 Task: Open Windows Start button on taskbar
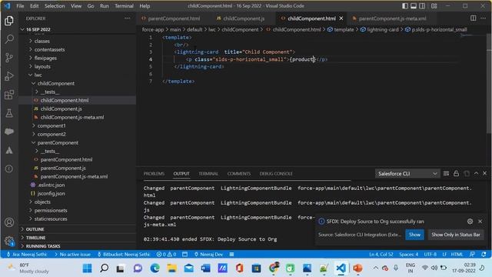(x=87, y=268)
